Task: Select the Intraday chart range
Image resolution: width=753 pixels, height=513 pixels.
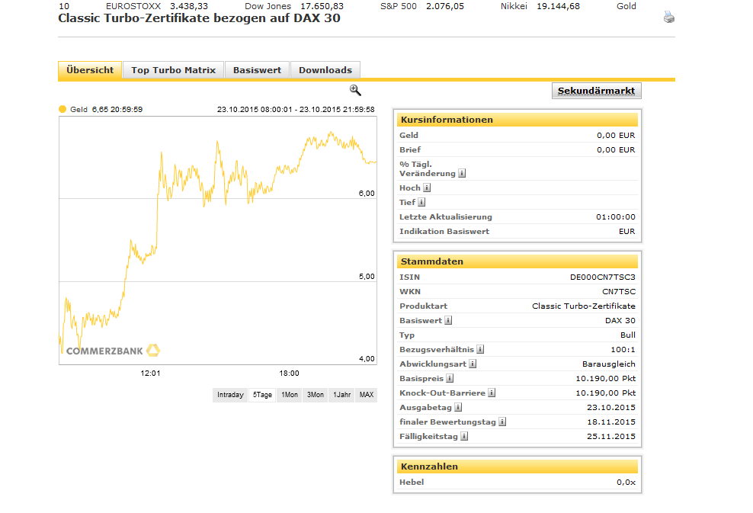Action: click(x=230, y=395)
